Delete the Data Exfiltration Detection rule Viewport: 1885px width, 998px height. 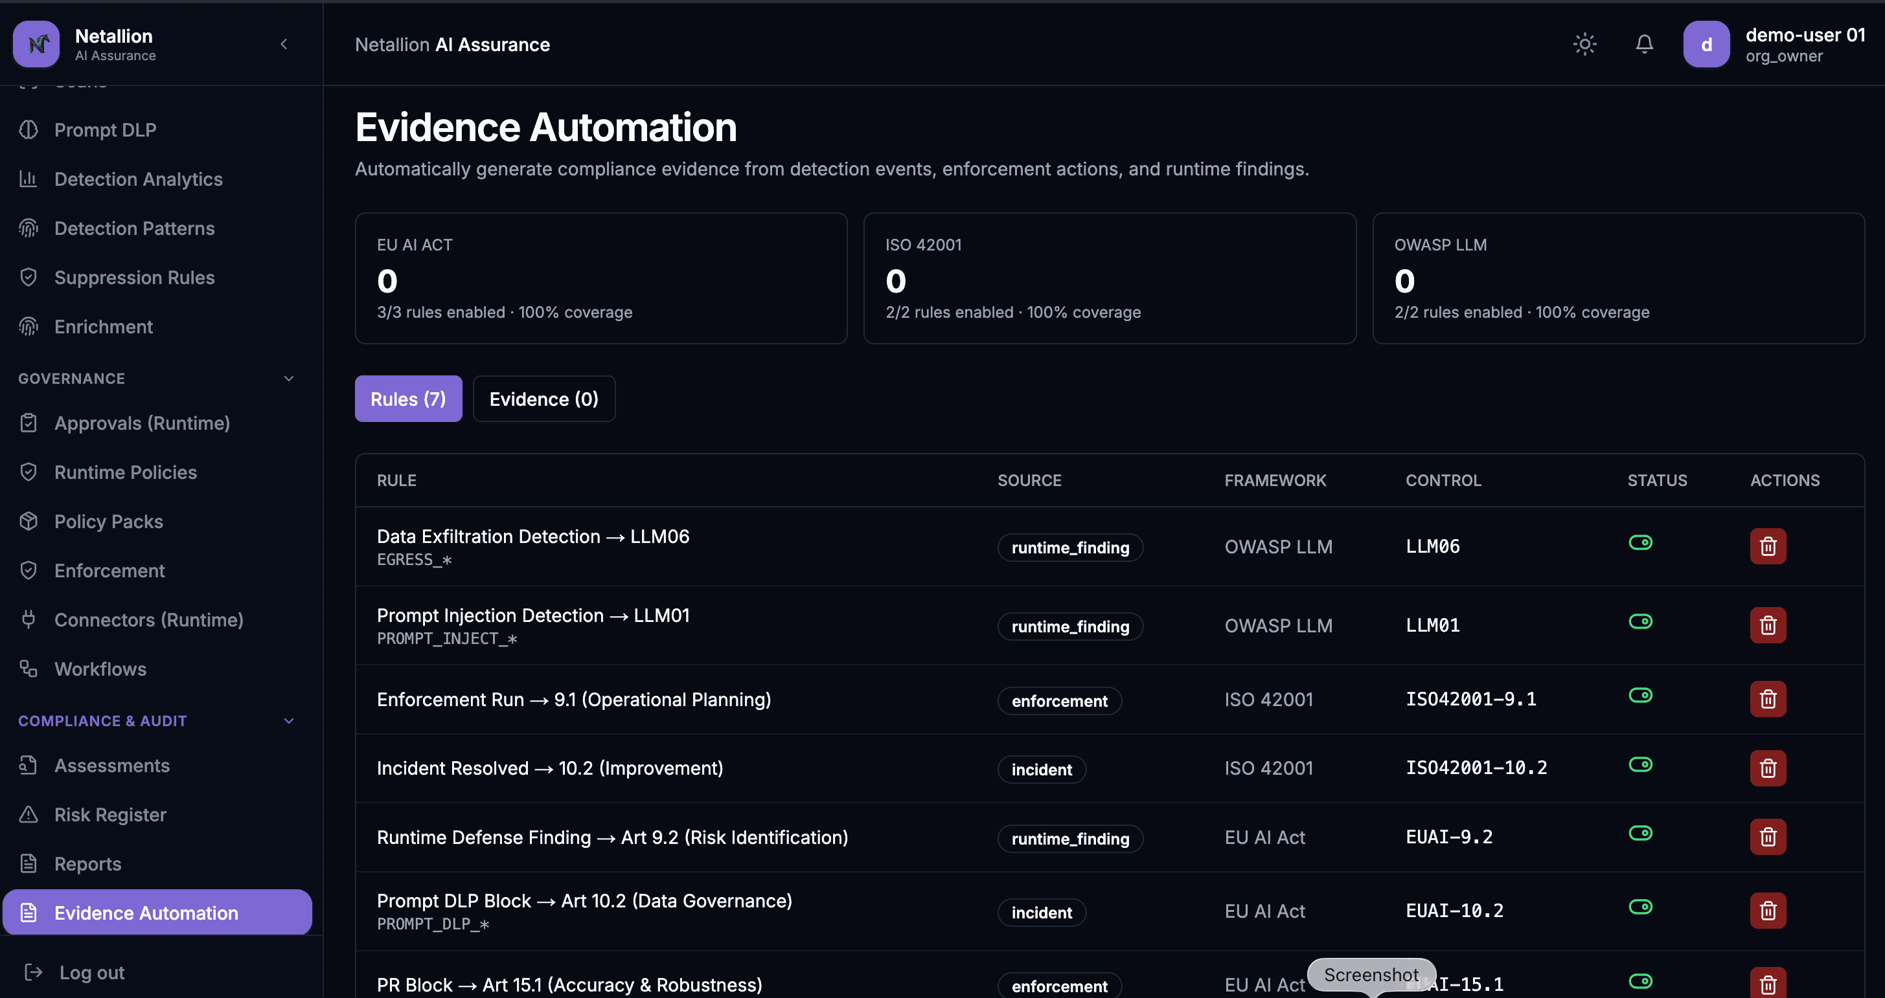[x=1768, y=546]
